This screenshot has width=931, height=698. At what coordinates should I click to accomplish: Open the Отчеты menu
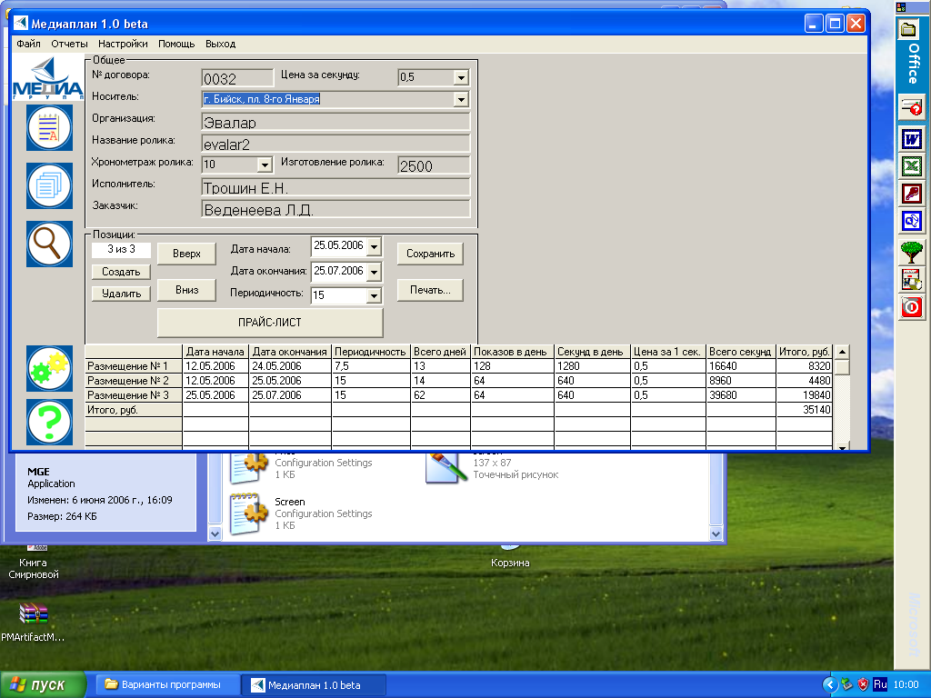point(69,44)
